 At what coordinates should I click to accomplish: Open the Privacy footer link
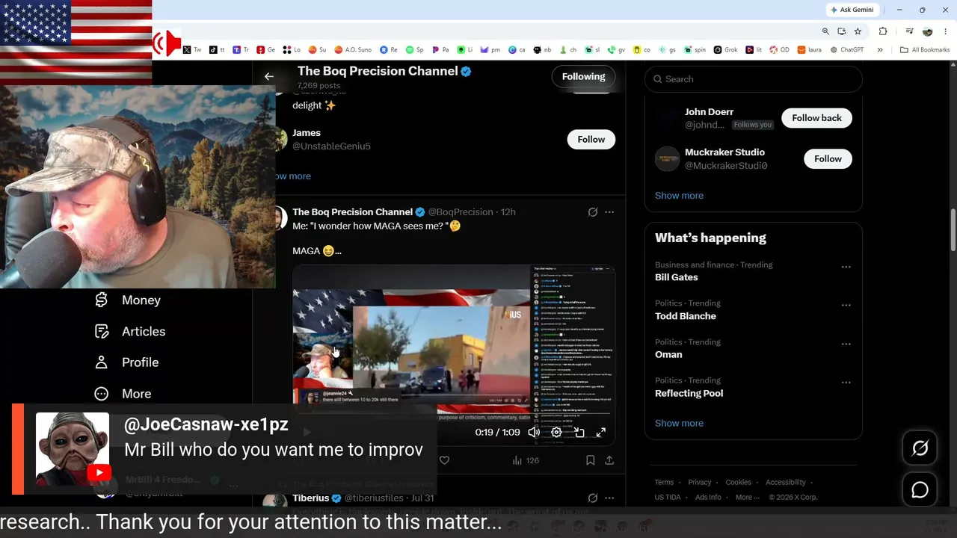tap(700, 483)
